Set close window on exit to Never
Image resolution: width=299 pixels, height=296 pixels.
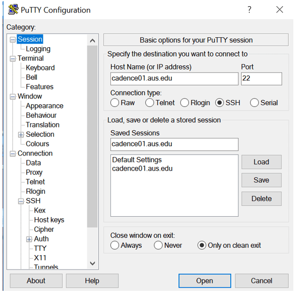click(x=158, y=245)
